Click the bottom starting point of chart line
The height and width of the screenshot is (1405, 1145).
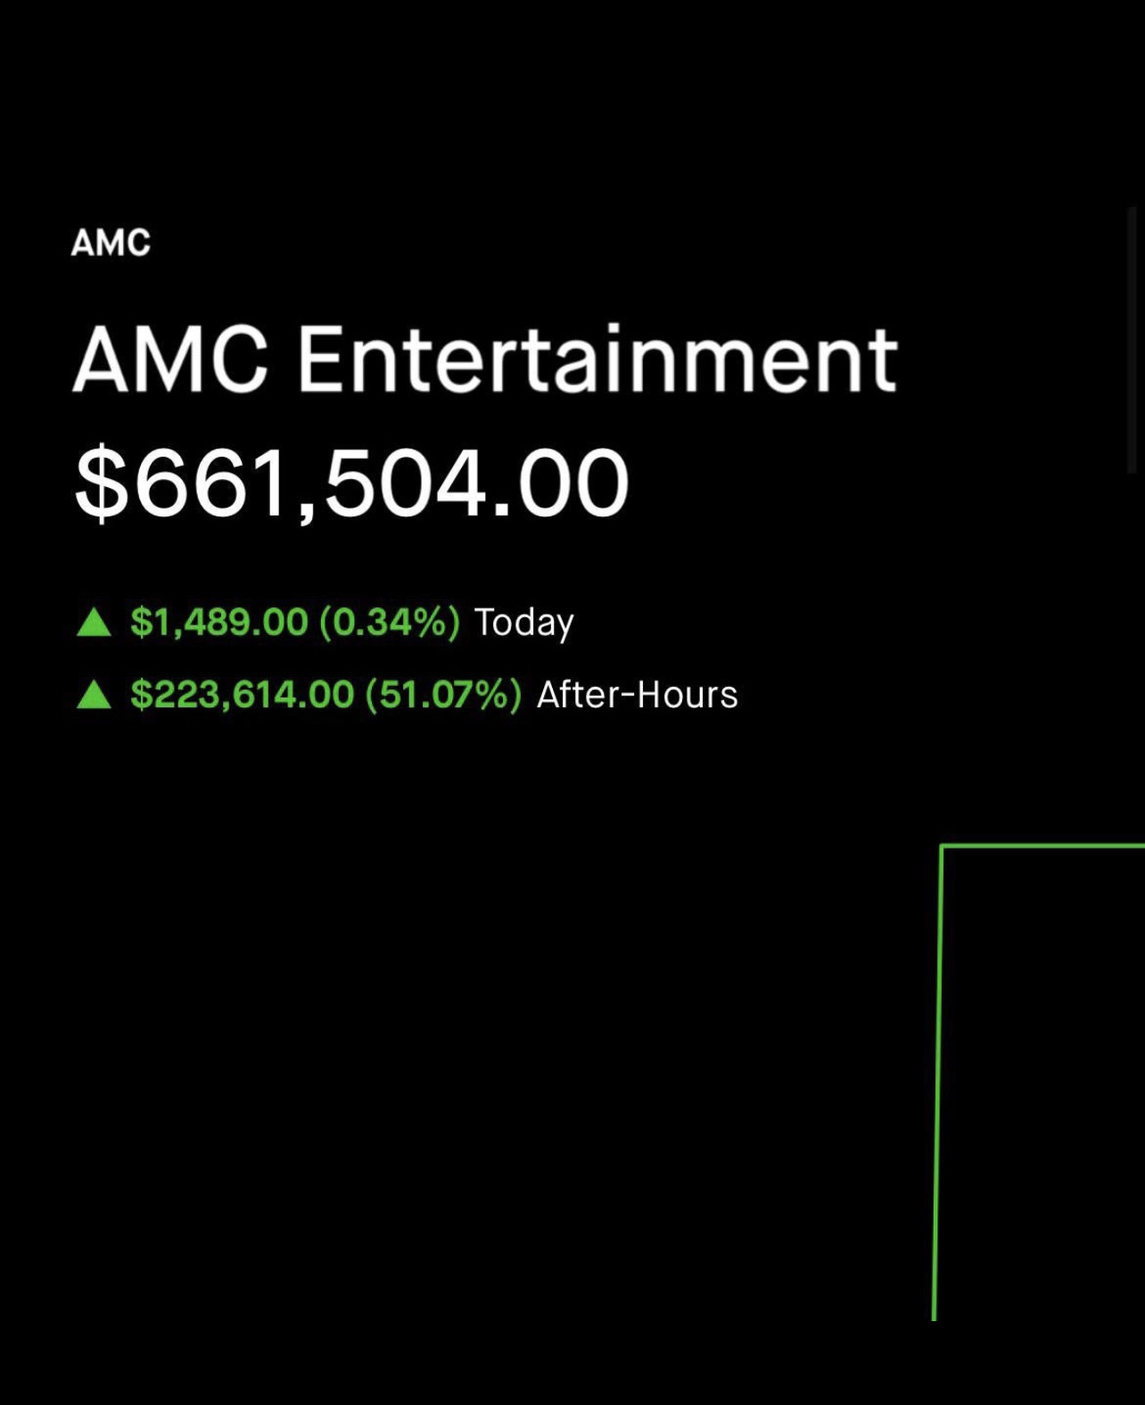point(934,1317)
